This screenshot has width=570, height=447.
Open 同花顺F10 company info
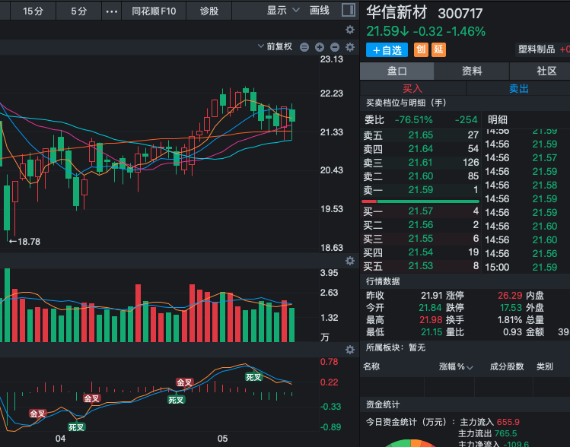coord(154,11)
